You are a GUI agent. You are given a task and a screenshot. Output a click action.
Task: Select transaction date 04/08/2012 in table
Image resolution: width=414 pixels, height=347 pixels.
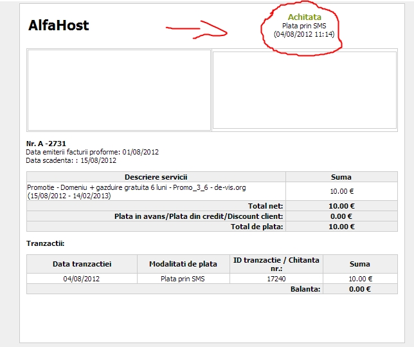point(81,279)
